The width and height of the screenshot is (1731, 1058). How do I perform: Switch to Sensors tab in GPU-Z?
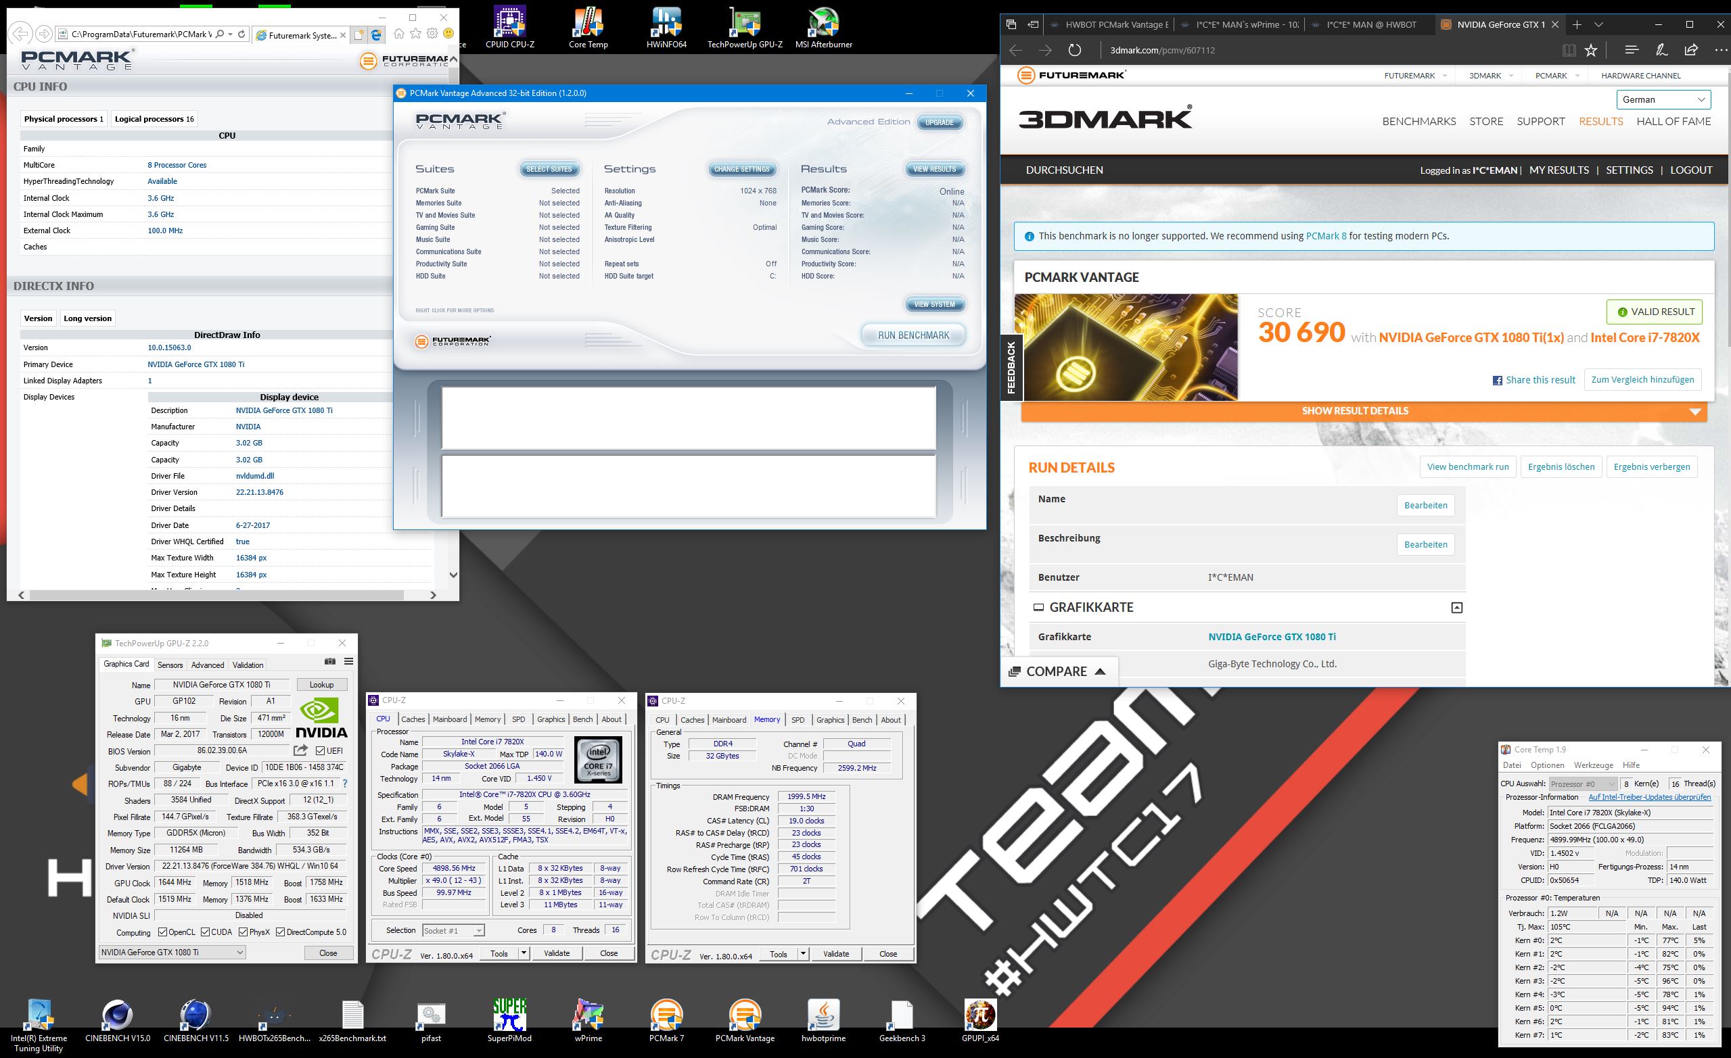point(170,665)
